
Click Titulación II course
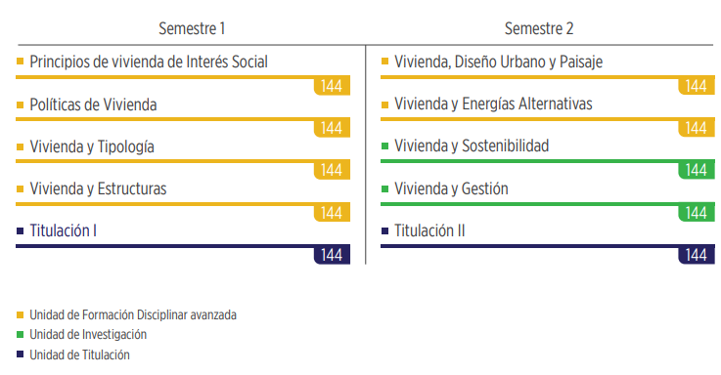coord(429,230)
